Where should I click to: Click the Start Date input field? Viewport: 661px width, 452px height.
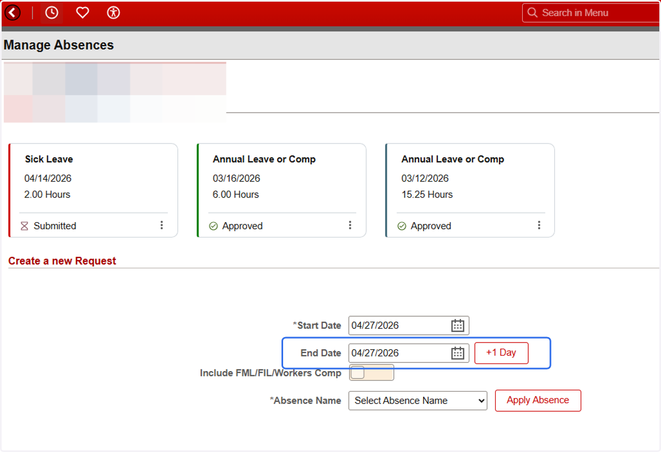[409, 326]
